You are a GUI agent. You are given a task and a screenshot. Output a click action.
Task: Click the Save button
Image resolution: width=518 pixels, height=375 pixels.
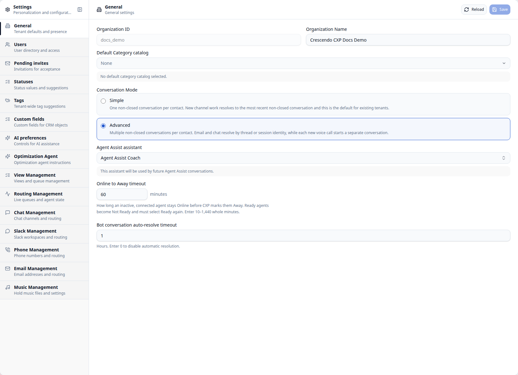(500, 10)
